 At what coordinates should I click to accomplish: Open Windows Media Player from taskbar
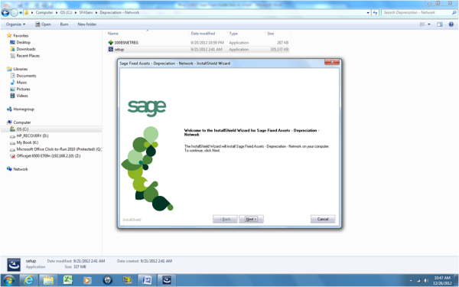click(87, 280)
